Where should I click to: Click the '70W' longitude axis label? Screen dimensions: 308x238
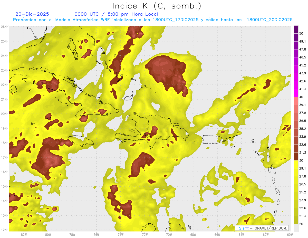click(169, 234)
